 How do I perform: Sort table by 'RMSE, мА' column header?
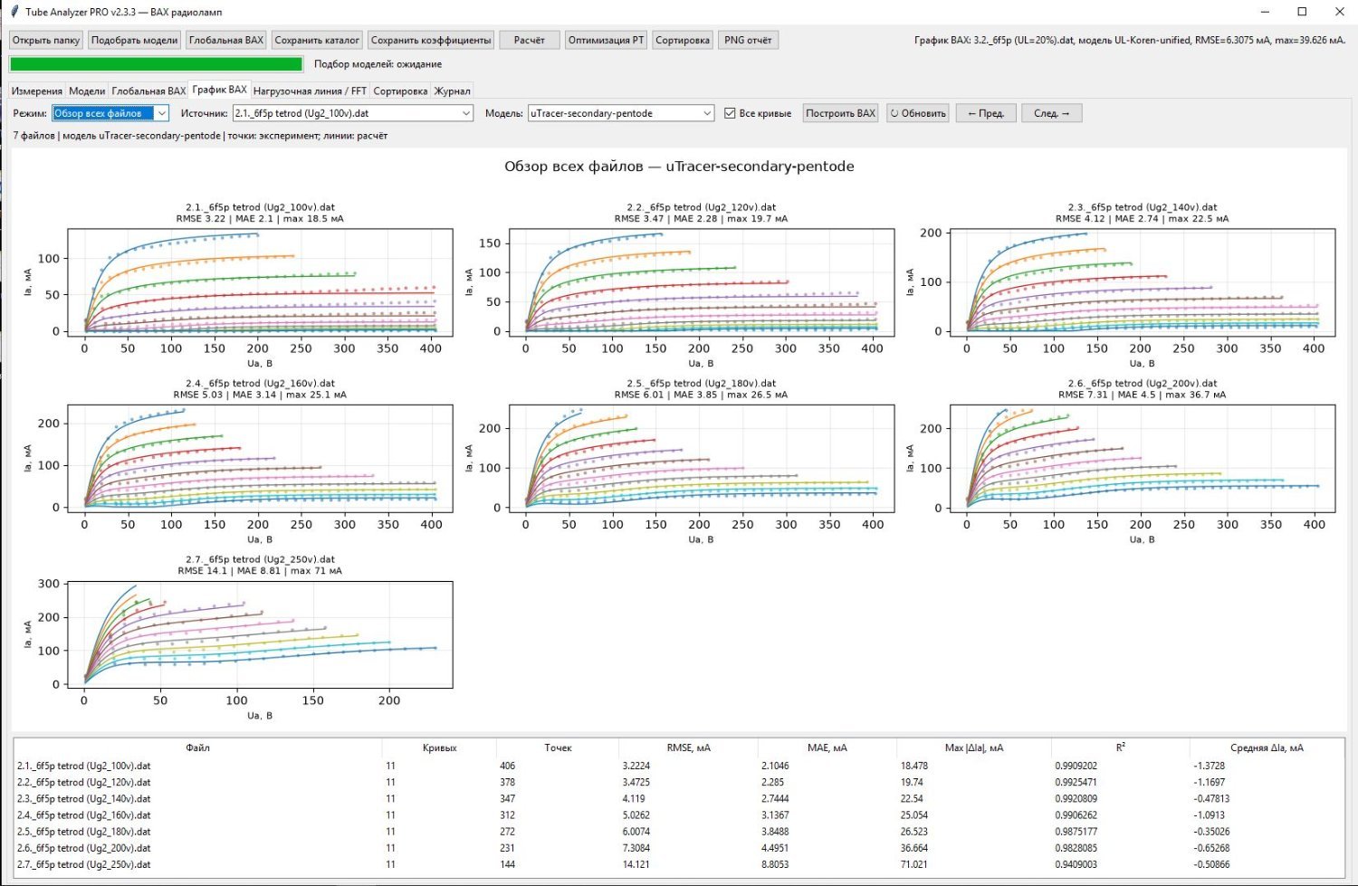688,748
